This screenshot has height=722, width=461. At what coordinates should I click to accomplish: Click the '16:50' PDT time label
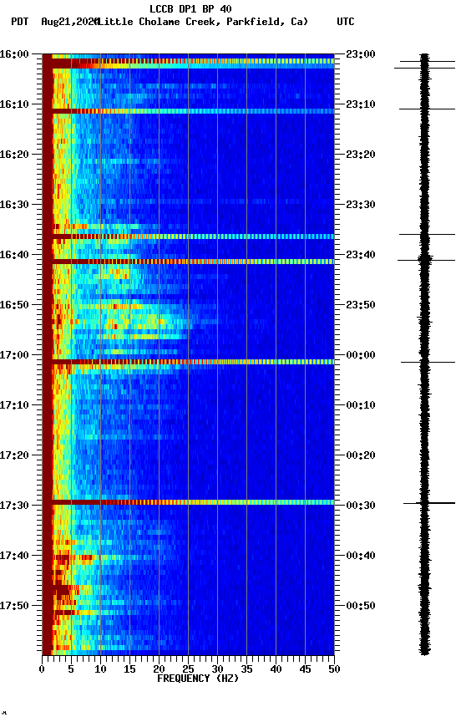click(14, 305)
